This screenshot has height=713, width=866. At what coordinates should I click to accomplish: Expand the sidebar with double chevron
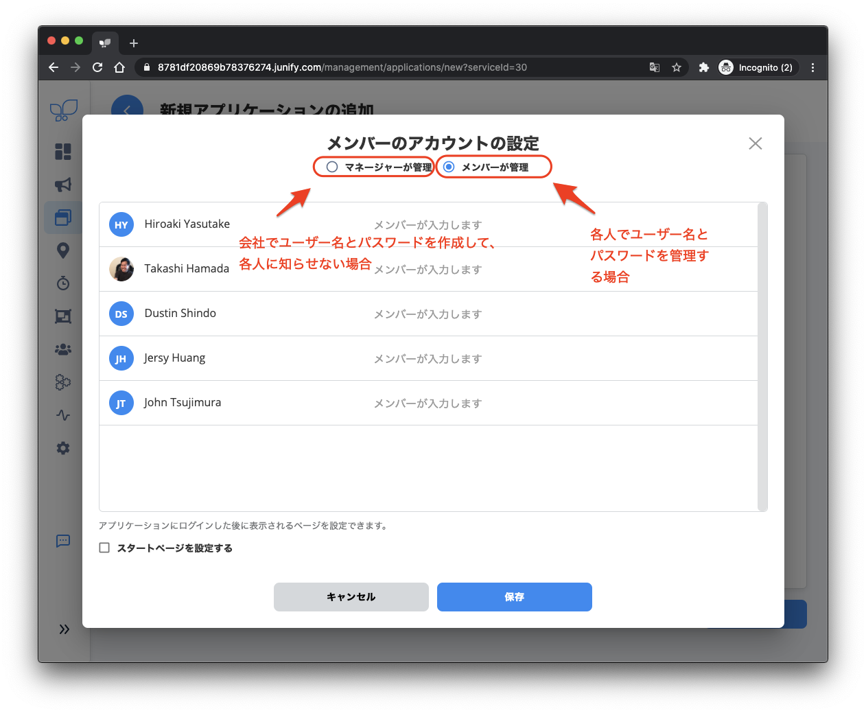pos(64,629)
